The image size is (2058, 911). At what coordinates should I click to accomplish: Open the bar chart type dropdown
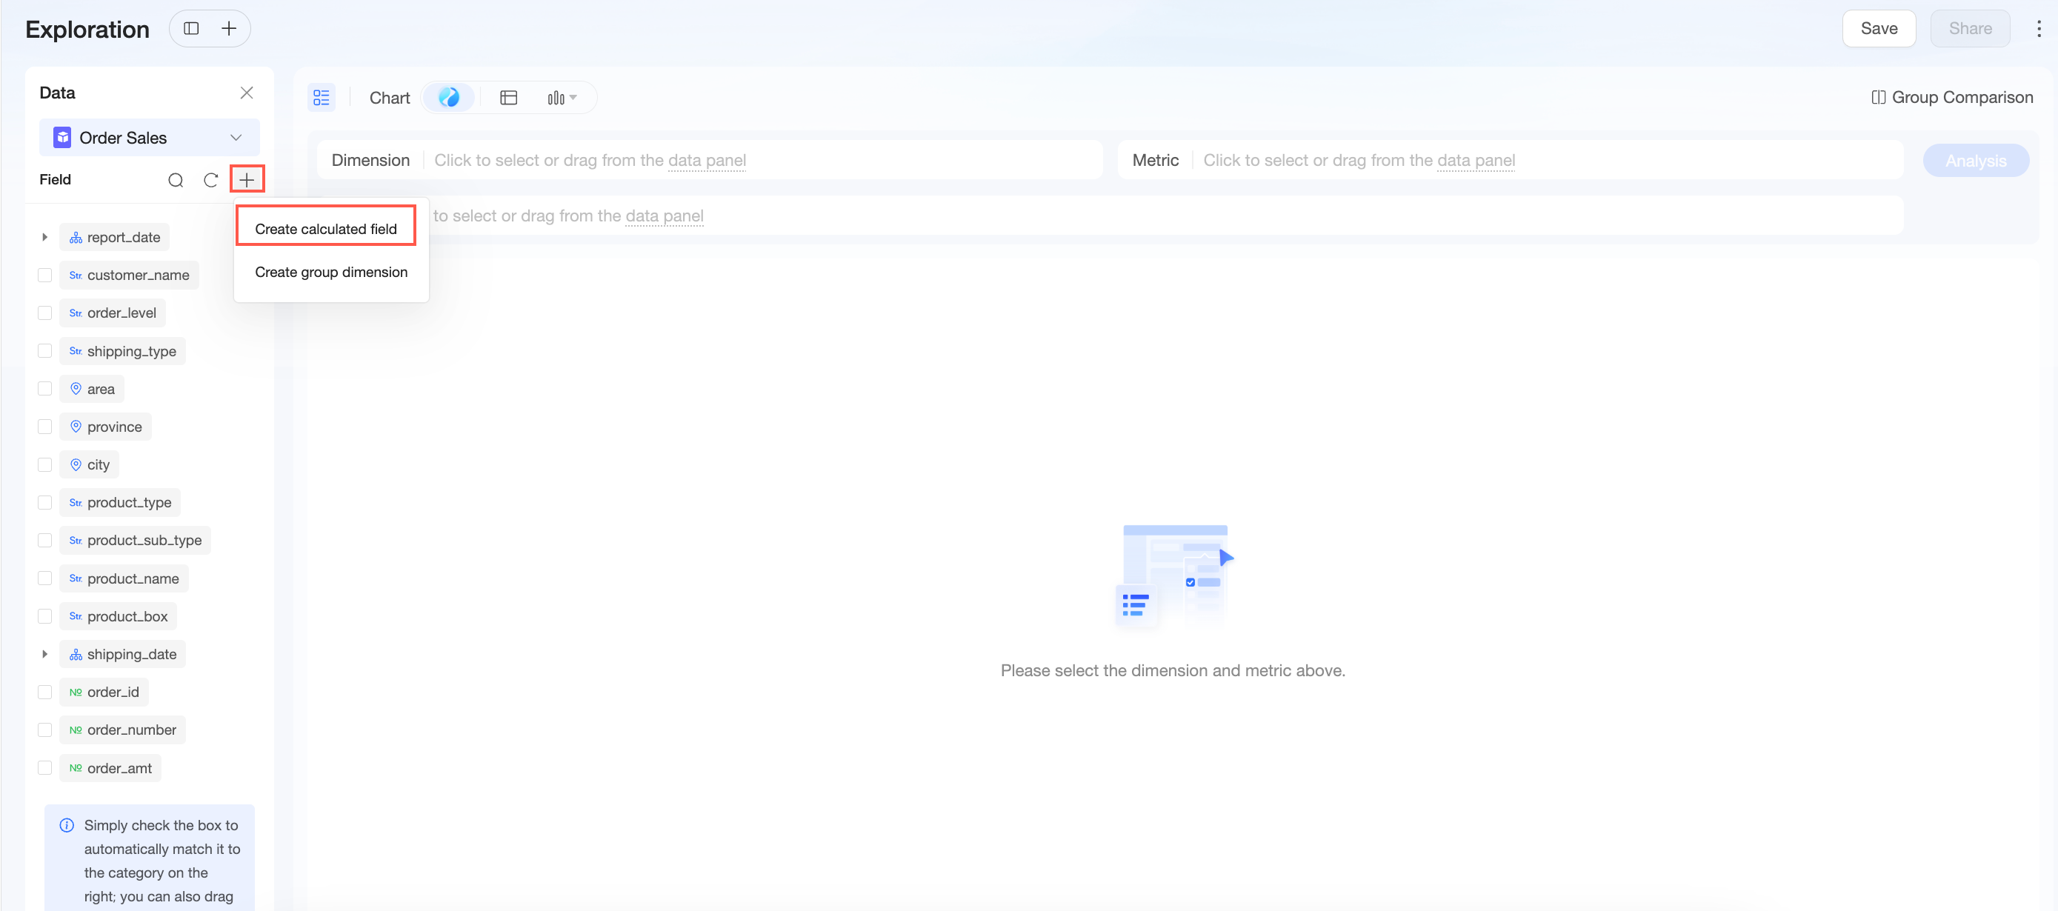(x=562, y=98)
